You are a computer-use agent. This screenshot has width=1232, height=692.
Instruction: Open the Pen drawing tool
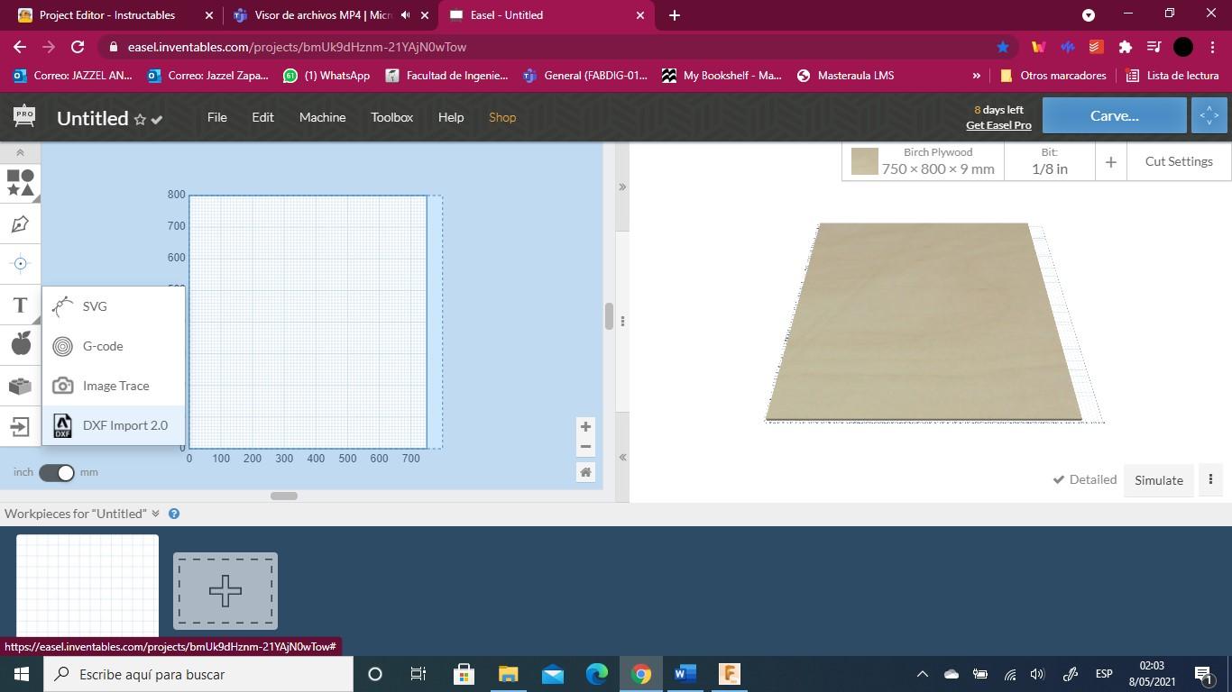pos(18,223)
